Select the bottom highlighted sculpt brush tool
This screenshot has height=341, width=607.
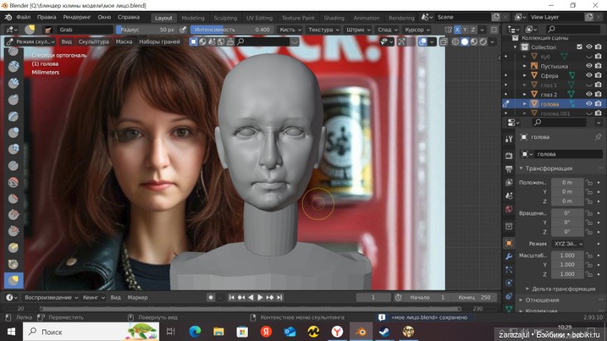point(14,280)
